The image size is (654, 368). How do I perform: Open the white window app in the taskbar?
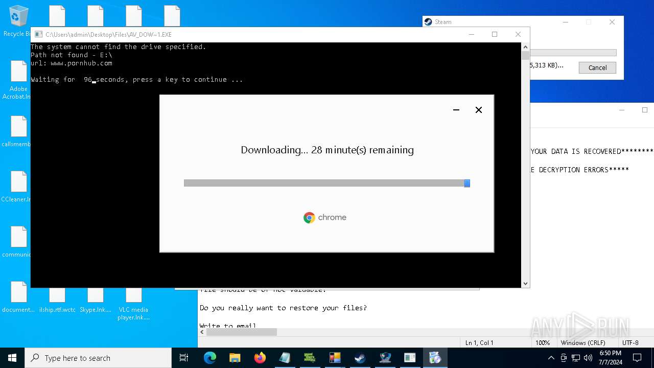[x=410, y=358]
